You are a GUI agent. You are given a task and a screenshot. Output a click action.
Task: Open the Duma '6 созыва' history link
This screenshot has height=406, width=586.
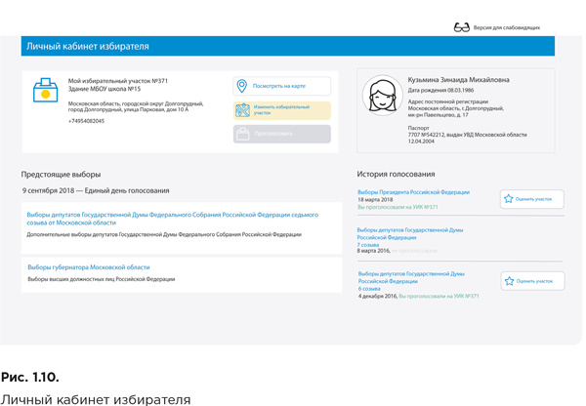coord(410,281)
